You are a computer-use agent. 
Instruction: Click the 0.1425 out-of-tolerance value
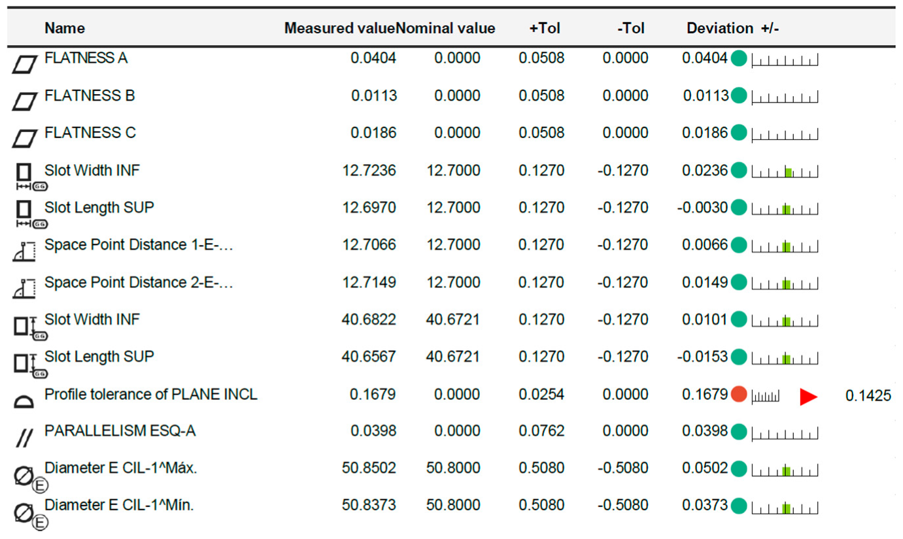coord(868,395)
